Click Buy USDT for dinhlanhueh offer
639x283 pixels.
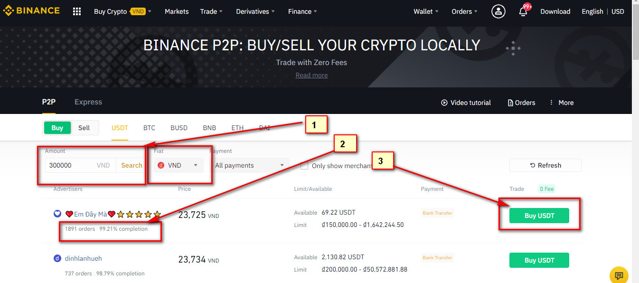539,260
